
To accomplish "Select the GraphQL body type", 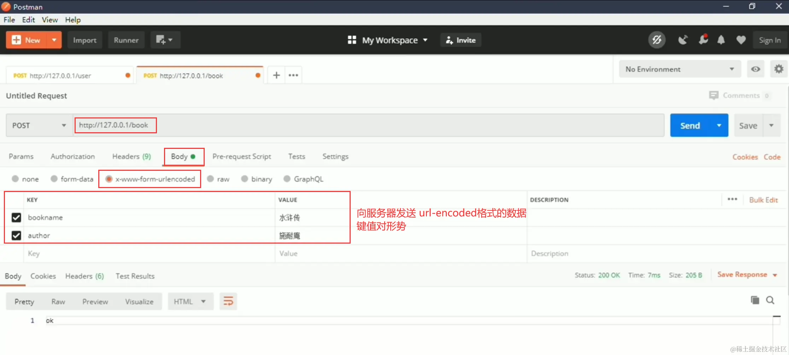I will 287,179.
